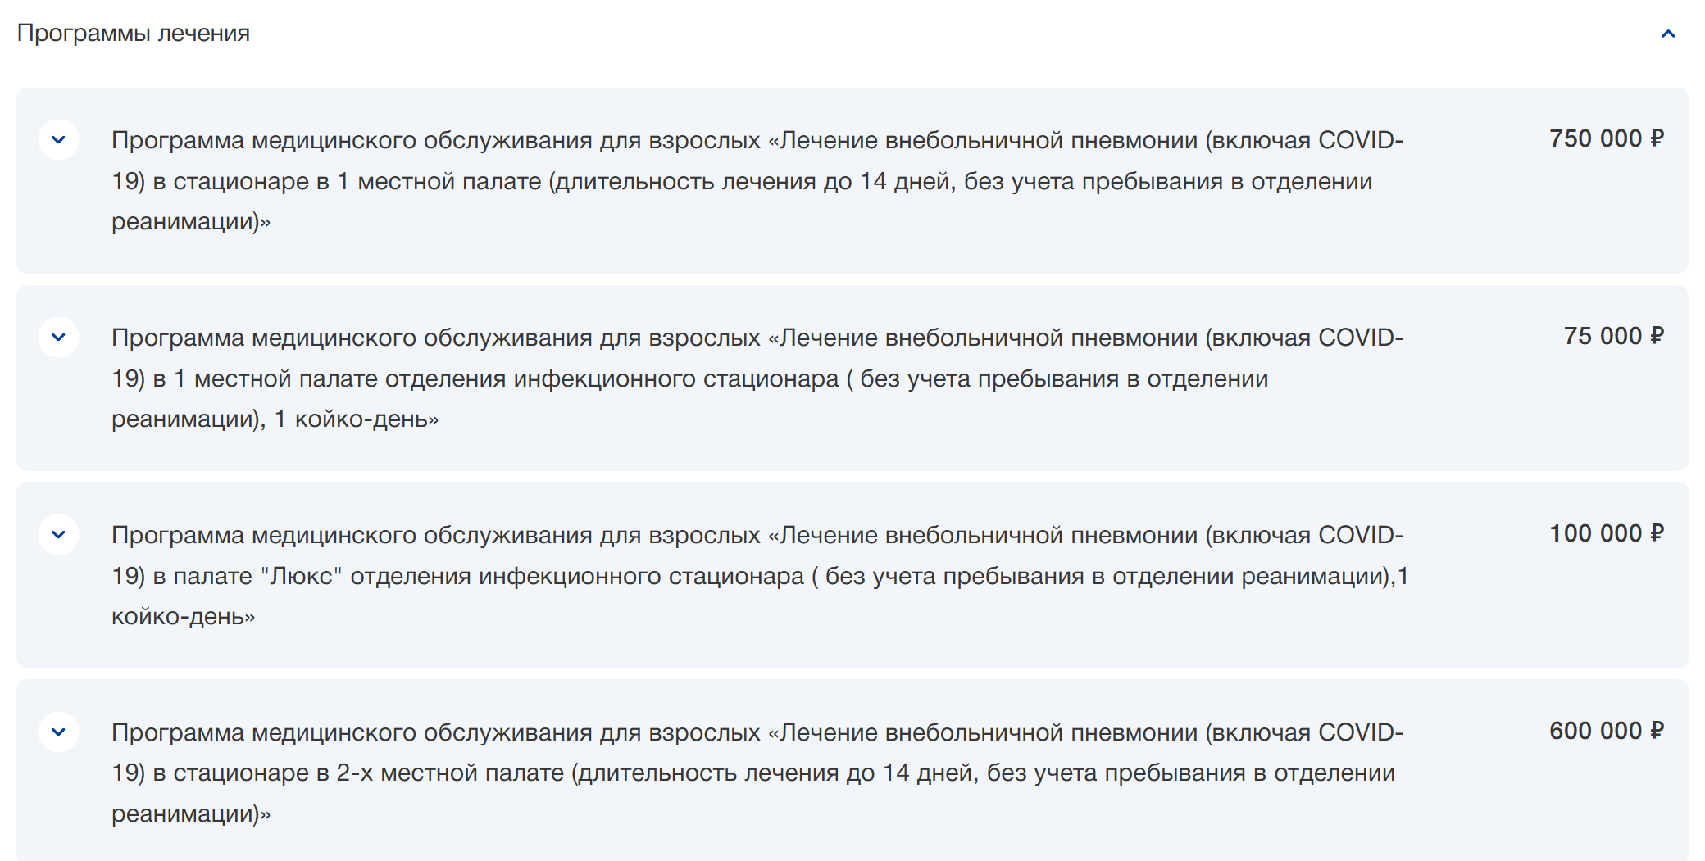Expand the 2-х местной палате program chevron
Image resolution: width=1705 pixels, height=861 pixels.
click(x=58, y=732)
